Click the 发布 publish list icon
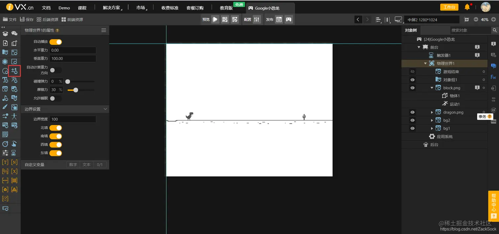The height and width of the screenshot is (234, 499). (279, 19)
